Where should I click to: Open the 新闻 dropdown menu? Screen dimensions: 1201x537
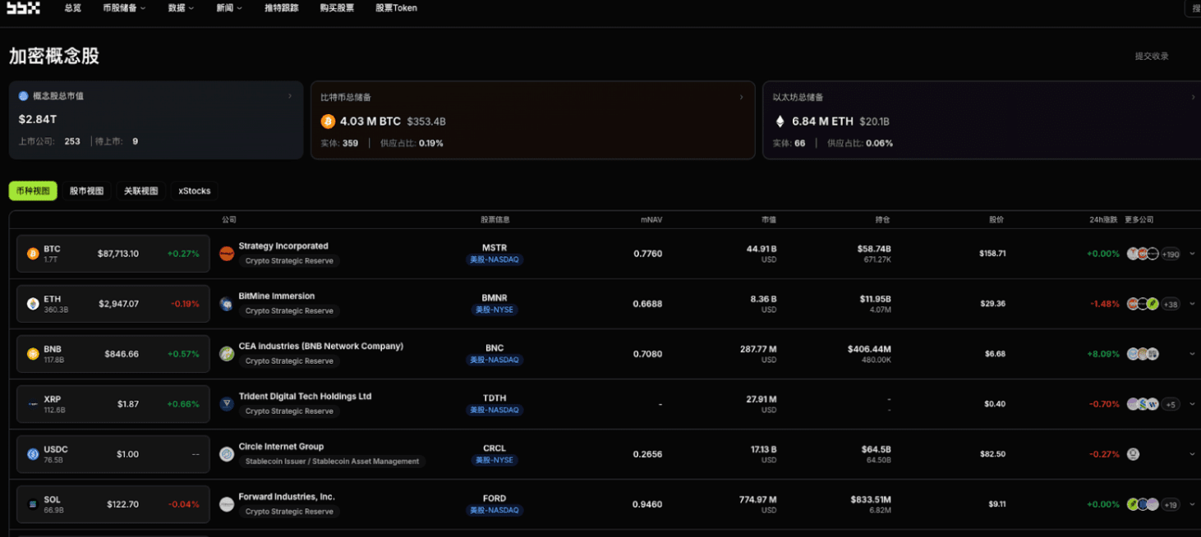coord(229,7)
